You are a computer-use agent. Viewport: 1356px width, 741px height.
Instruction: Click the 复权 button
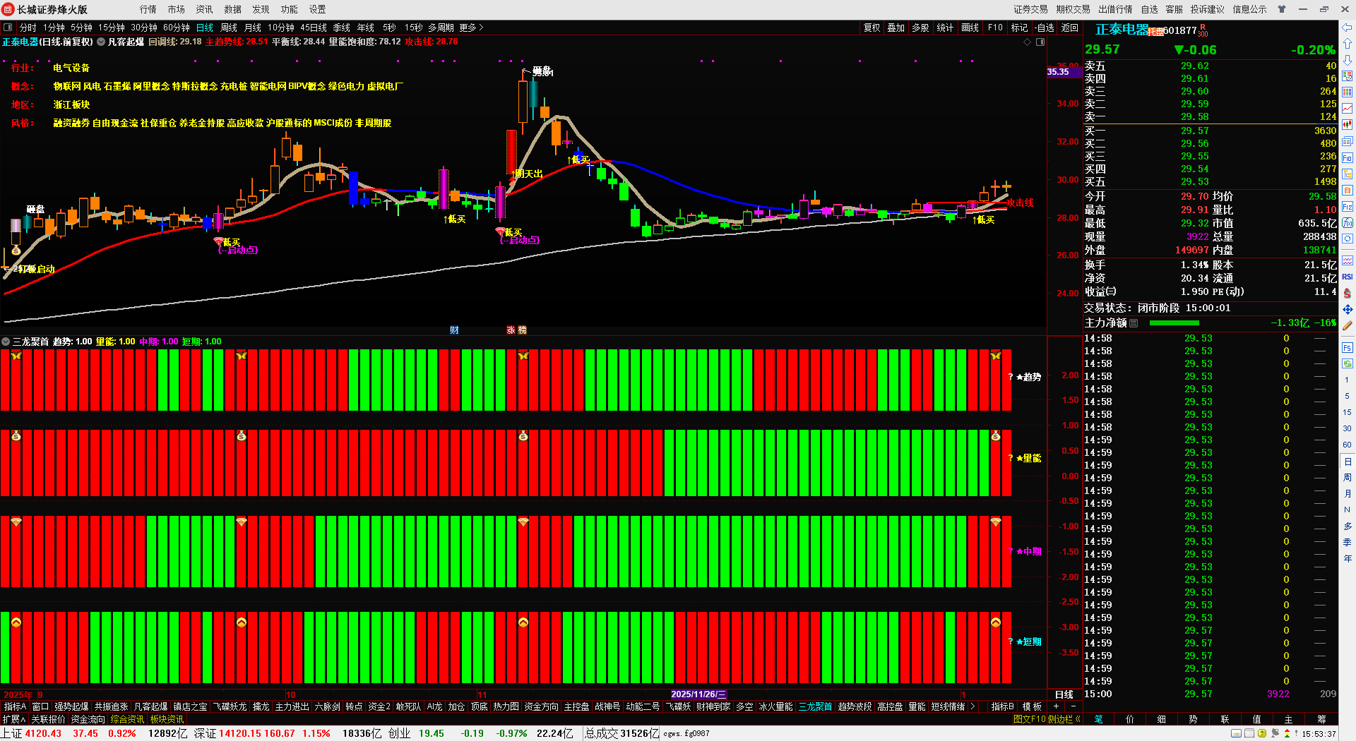(x=872, y=28)
